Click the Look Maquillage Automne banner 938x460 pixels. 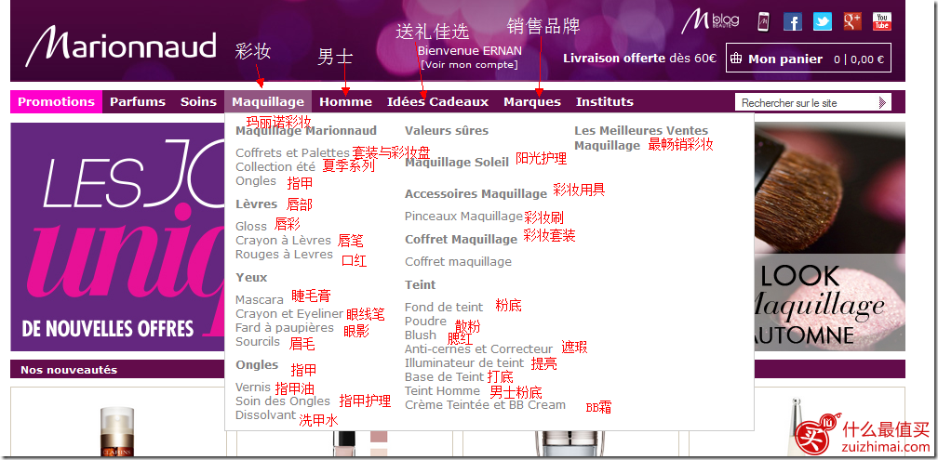pos(830,237)
